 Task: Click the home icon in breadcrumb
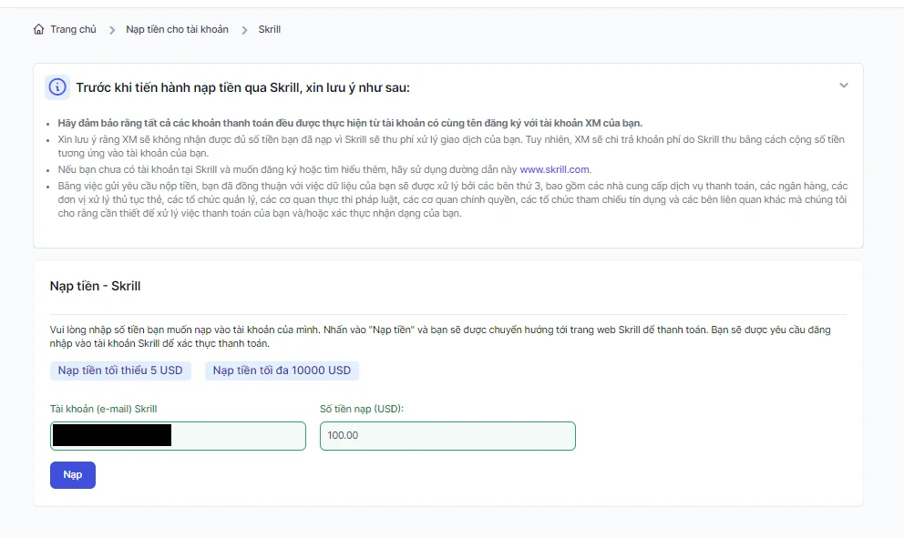38,29
